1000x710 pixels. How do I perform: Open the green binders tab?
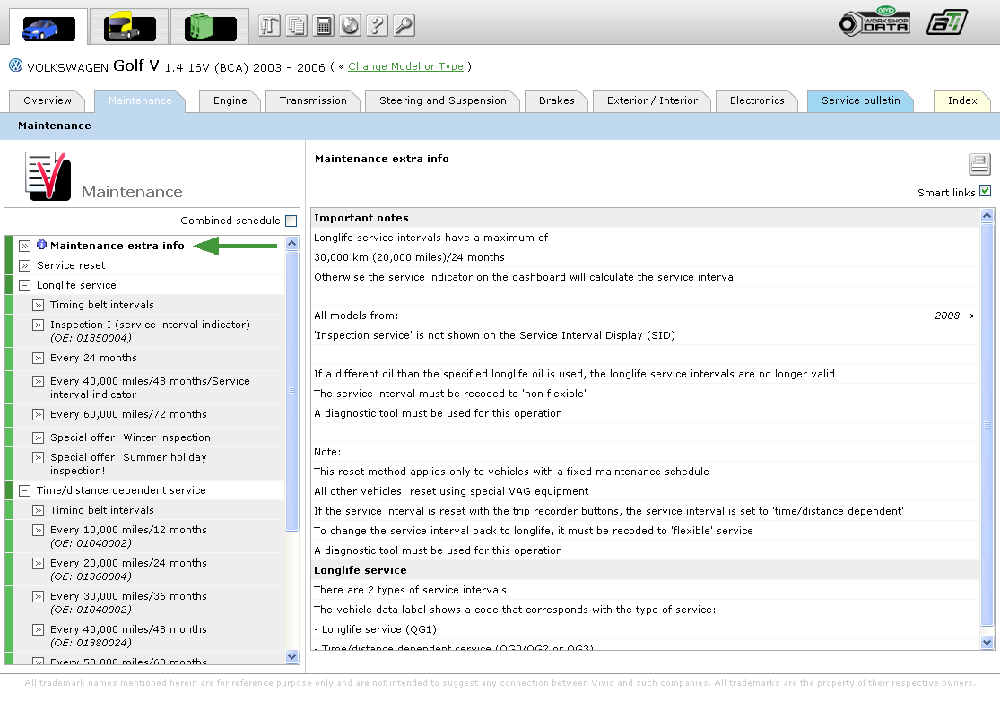pos(210,28)
